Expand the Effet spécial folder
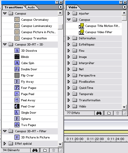The height and width of the screenshot is (153, 128). (5, 143)
